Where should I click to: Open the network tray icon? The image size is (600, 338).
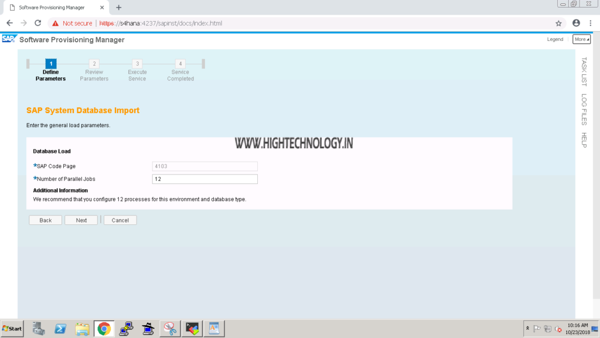548,329
